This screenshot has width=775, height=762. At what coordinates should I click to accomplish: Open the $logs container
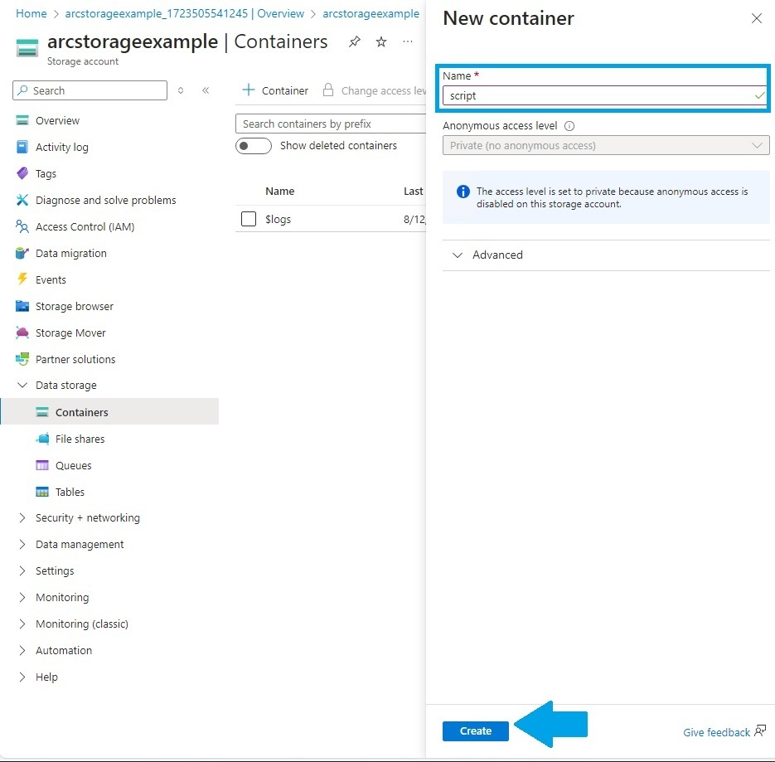278,219
